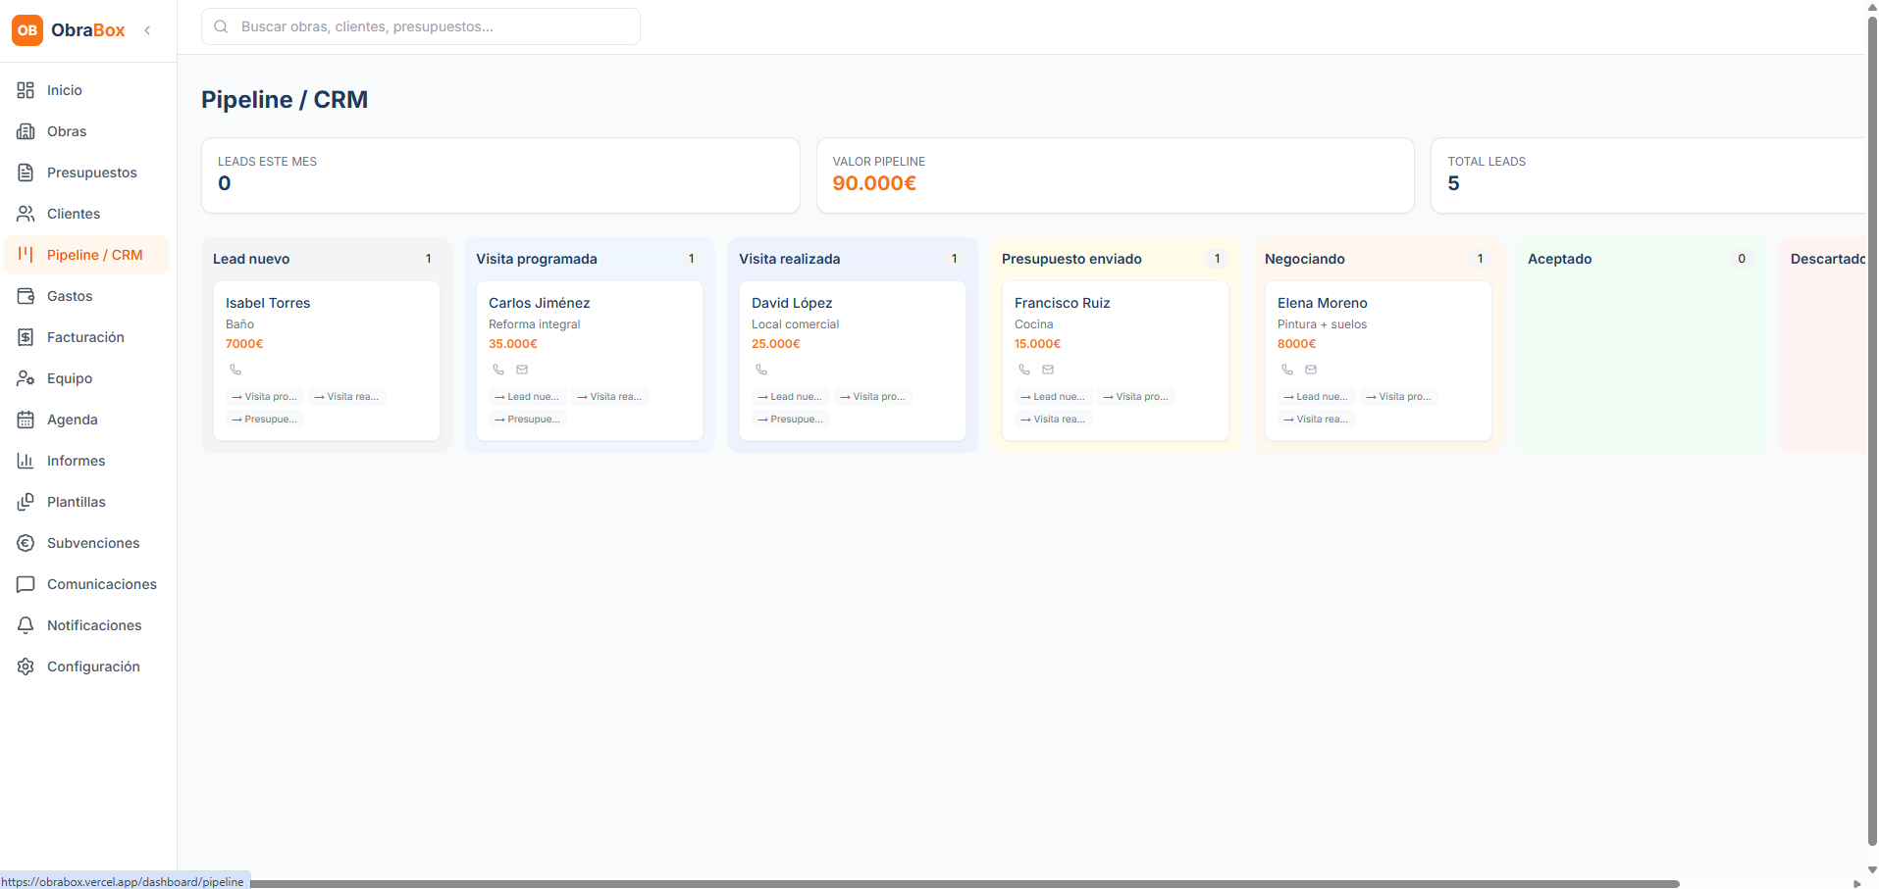Open Informes via its chart icon
Image resolution: width=1879 pixels, height=889 pixels.
(x=26, y=461)
